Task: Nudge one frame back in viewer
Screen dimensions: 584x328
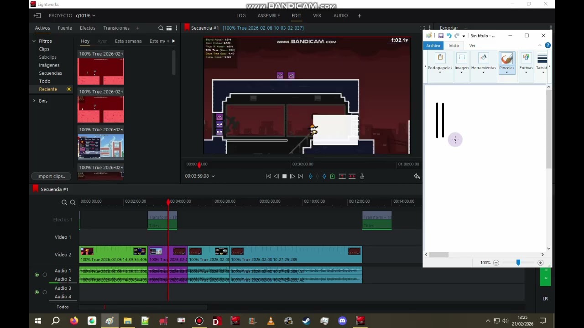Action: 276,176
